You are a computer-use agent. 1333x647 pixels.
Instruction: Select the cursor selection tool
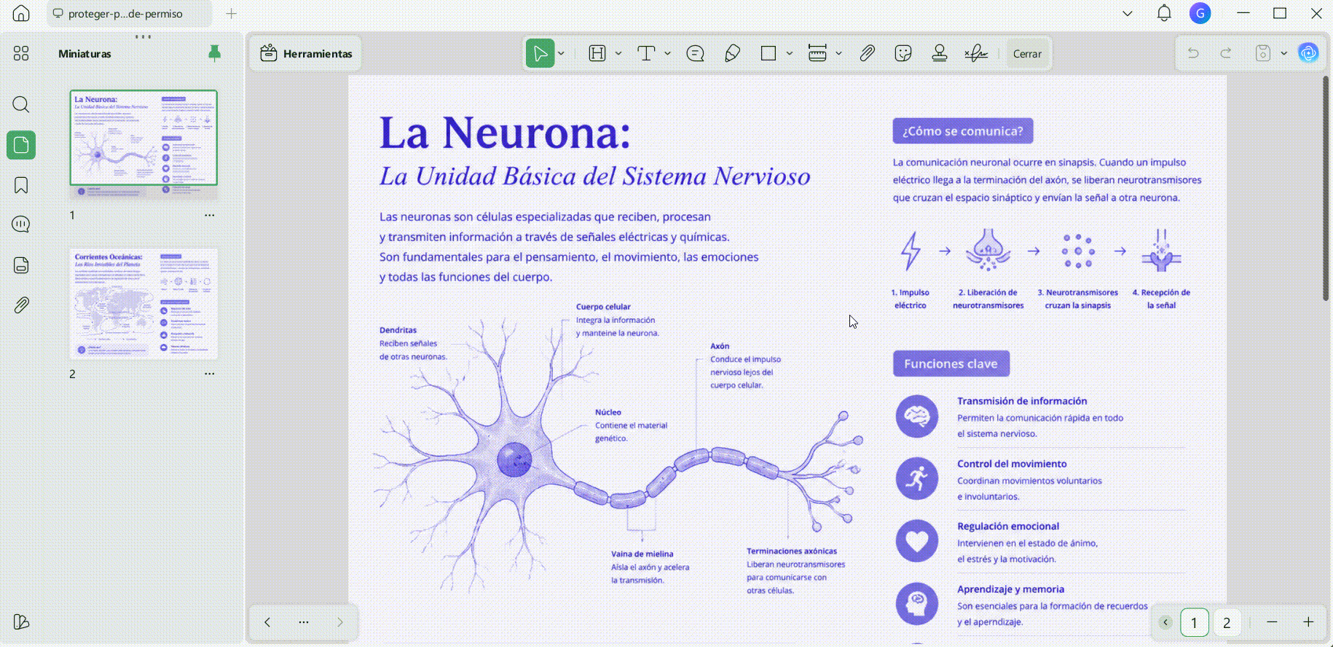[540, 53]
